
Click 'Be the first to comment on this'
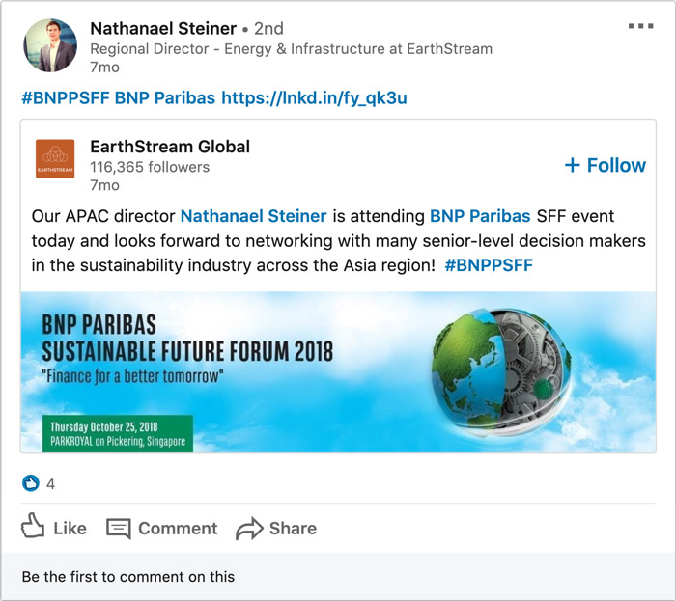tap(128, 577)
